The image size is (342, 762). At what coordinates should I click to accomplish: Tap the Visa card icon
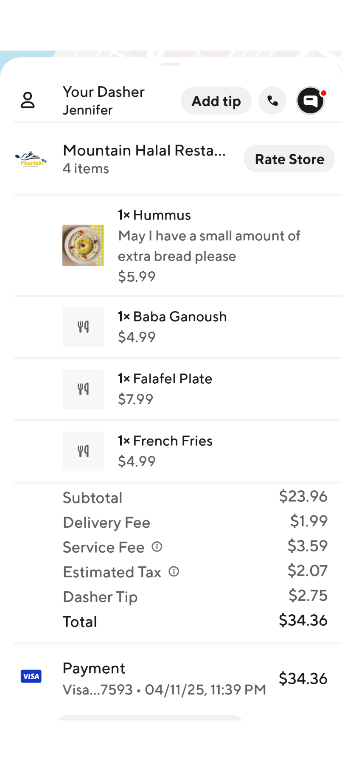[x=31, y=676]
